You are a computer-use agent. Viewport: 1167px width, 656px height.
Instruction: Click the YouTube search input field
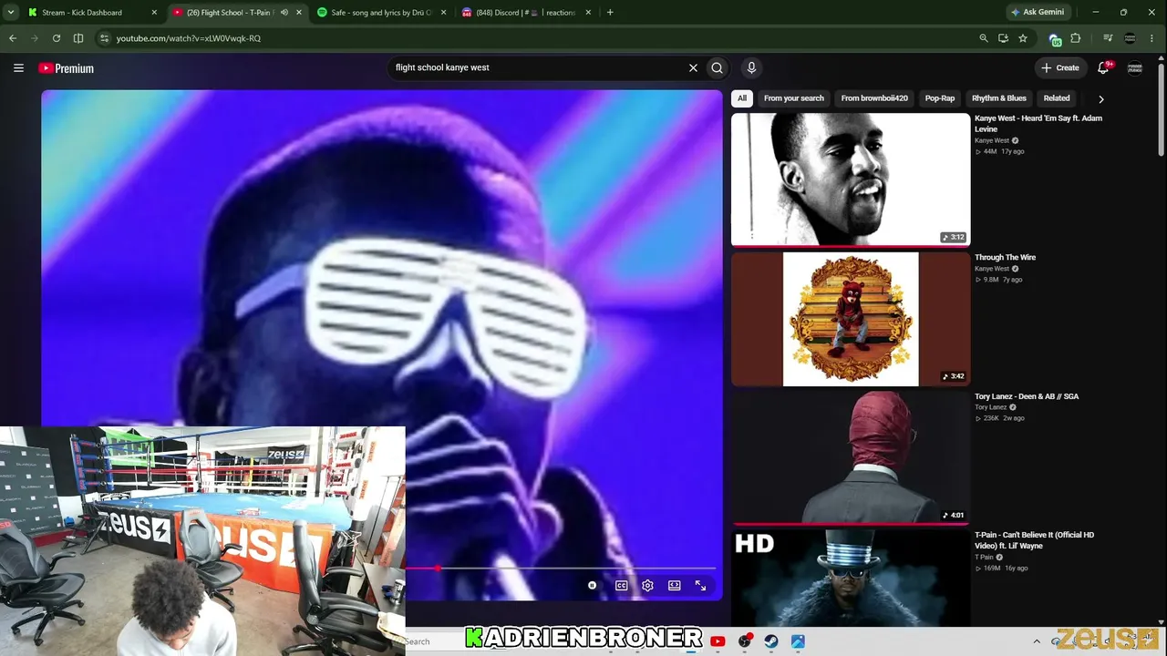pos(538,67)
